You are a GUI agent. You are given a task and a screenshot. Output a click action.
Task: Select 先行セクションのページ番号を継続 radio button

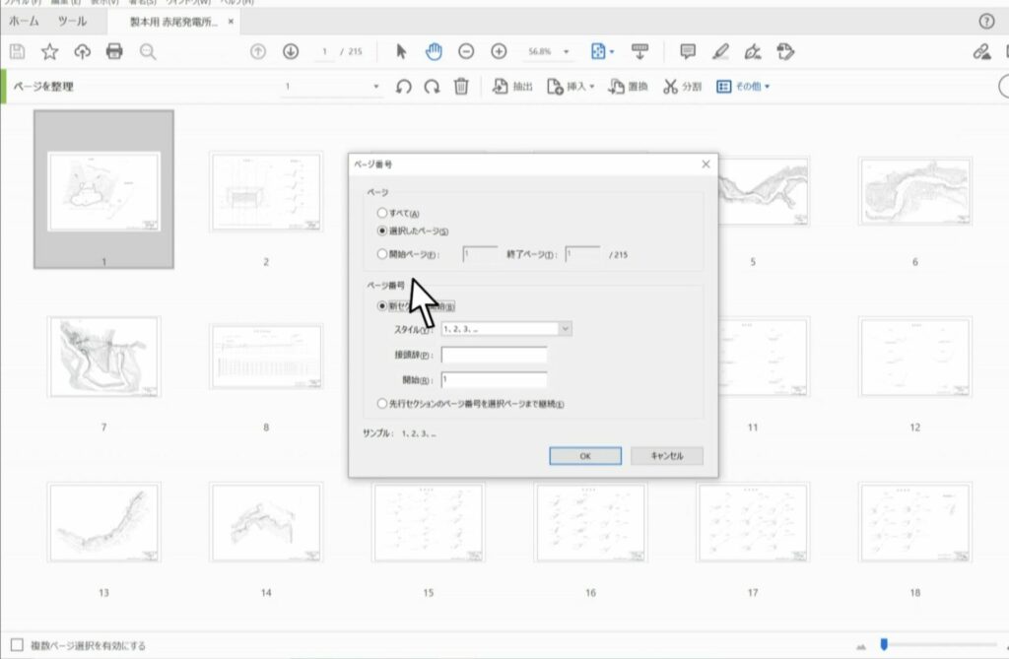(382, 404)
